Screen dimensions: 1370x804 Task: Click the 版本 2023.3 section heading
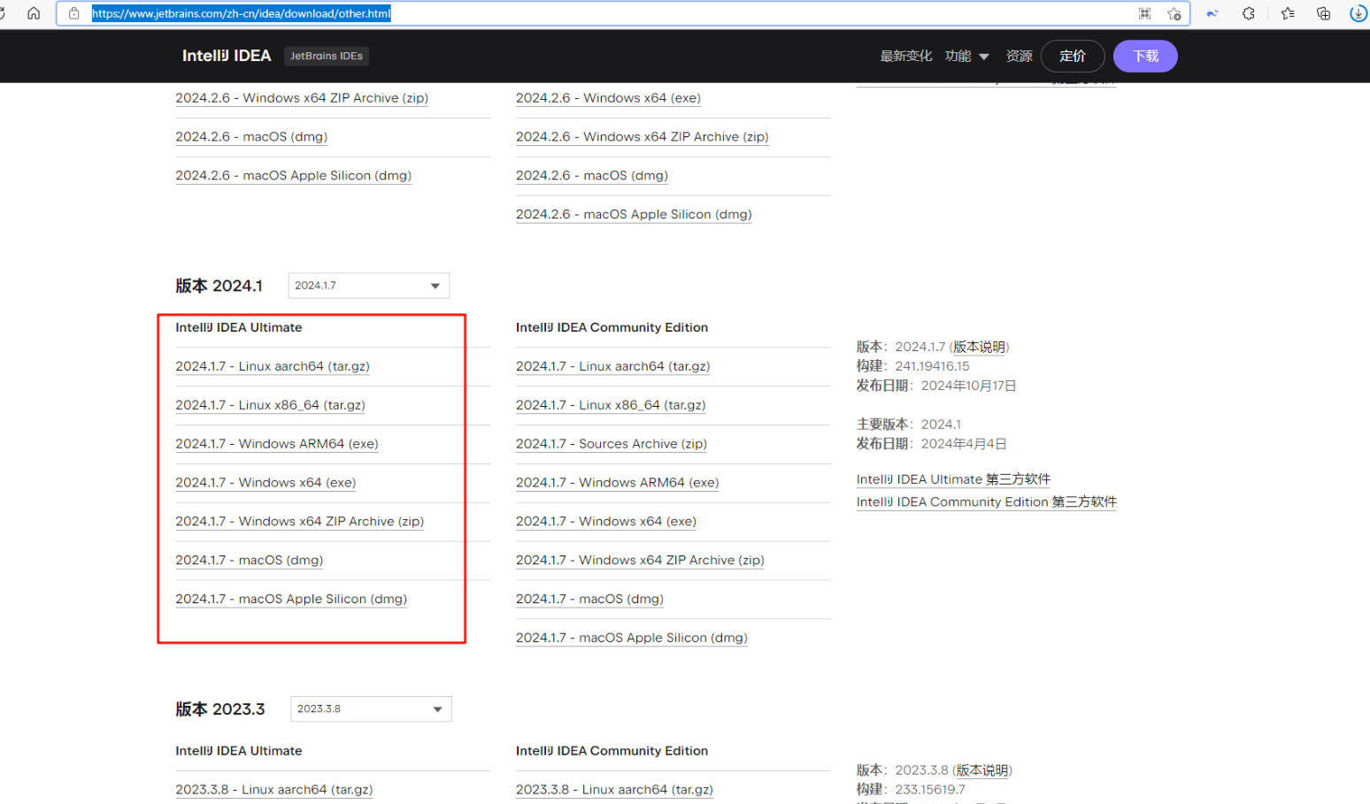(220, 709)
